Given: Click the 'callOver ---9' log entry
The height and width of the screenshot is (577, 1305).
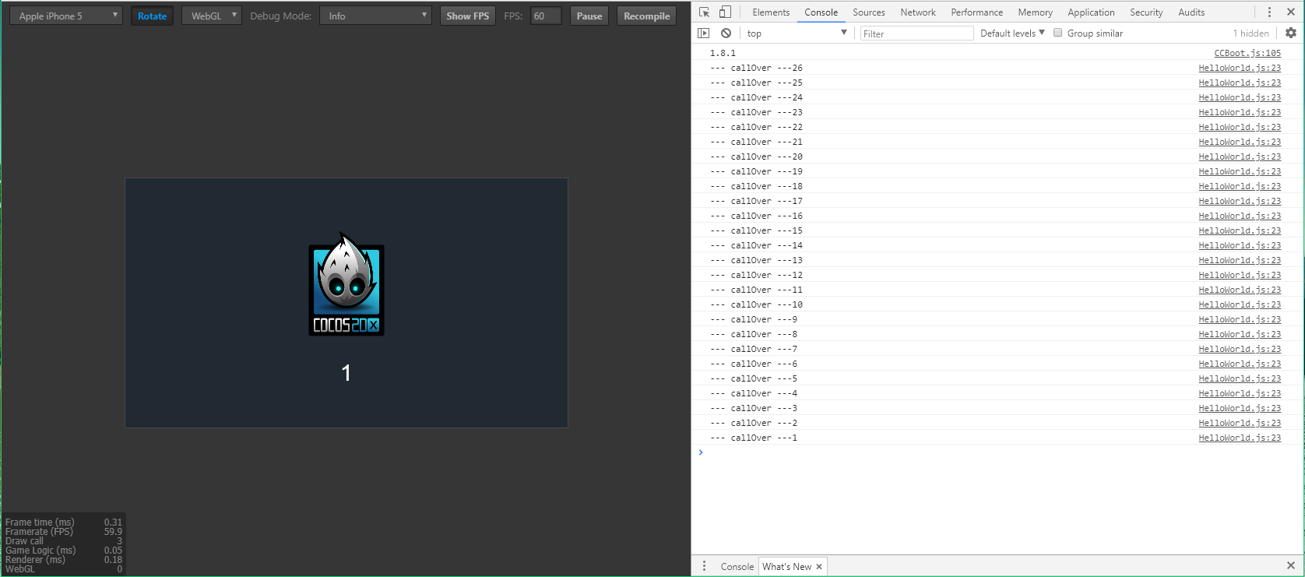Looking at the screenshot, I should coord(754,319).
